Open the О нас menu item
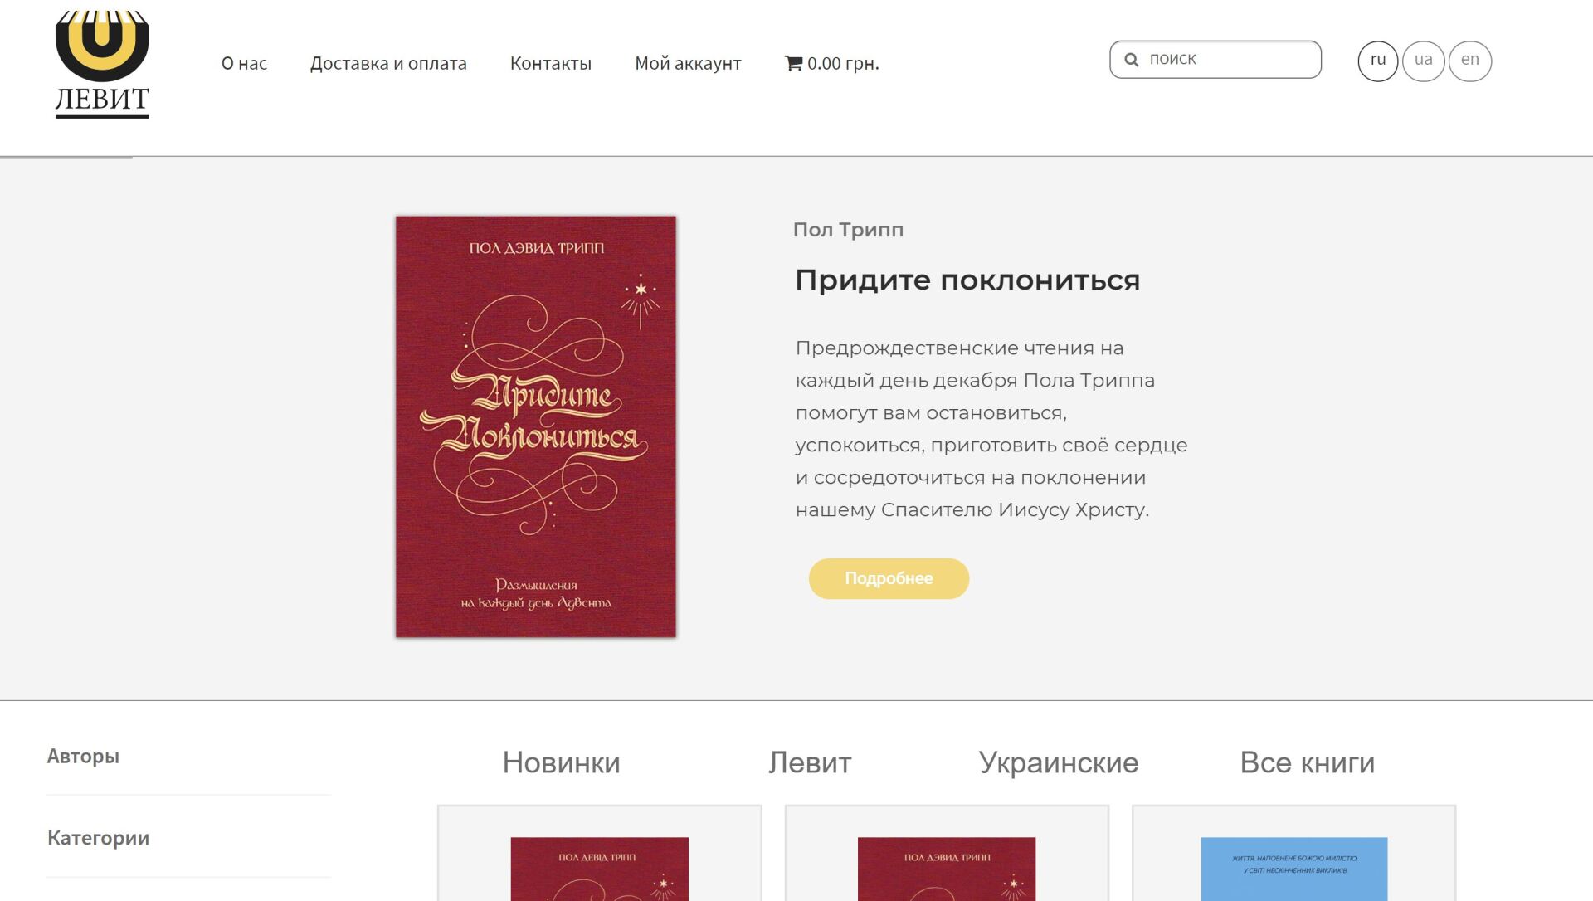 [244, 63]
